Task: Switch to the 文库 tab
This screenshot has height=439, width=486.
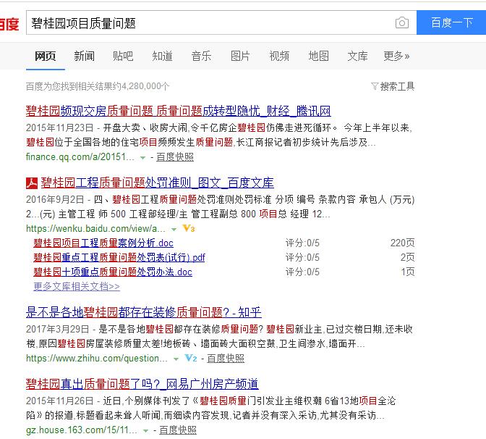Action: tap(357, 57)
